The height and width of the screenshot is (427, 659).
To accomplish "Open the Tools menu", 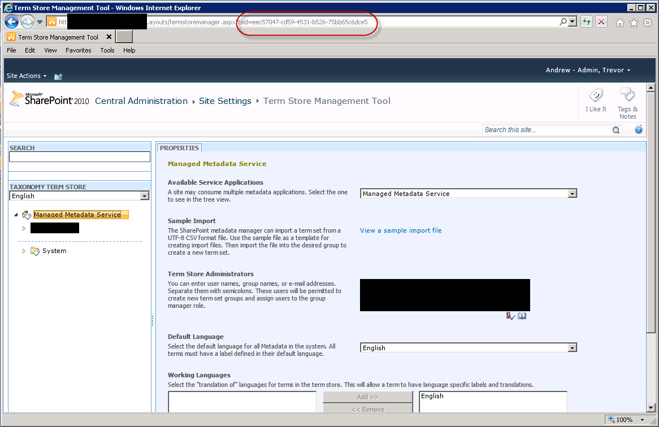I will tap(107, 50).
